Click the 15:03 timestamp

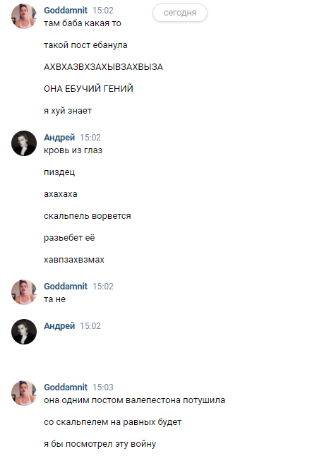point(103,388)
